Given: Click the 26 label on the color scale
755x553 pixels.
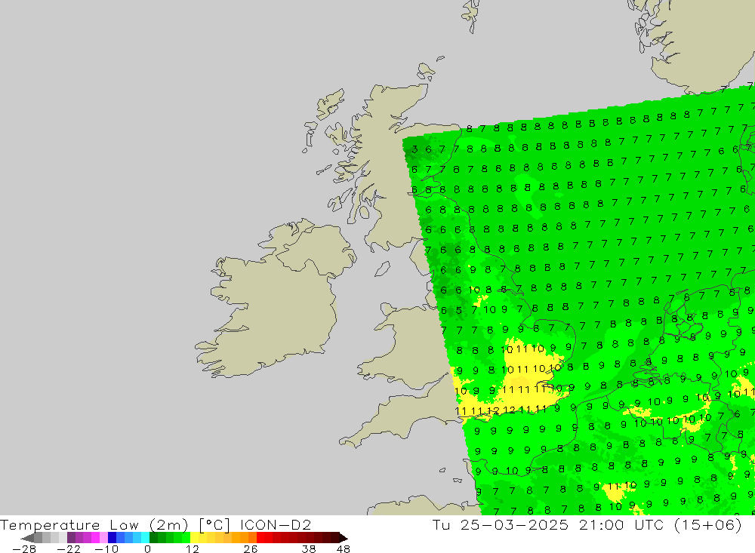Looking at the screenshot, I should tap(251, 549).
